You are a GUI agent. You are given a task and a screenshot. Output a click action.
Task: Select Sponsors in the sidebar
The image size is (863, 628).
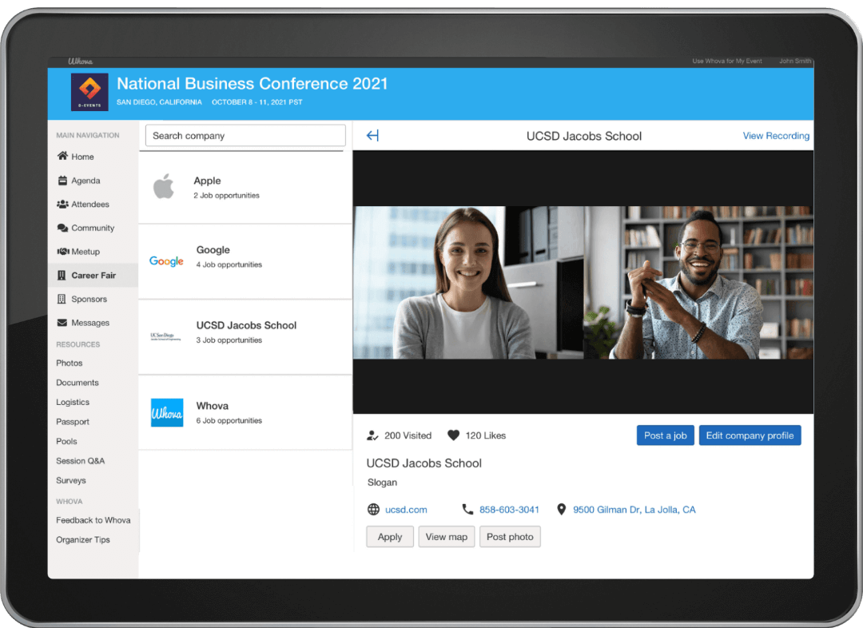[x=93, y=299]
